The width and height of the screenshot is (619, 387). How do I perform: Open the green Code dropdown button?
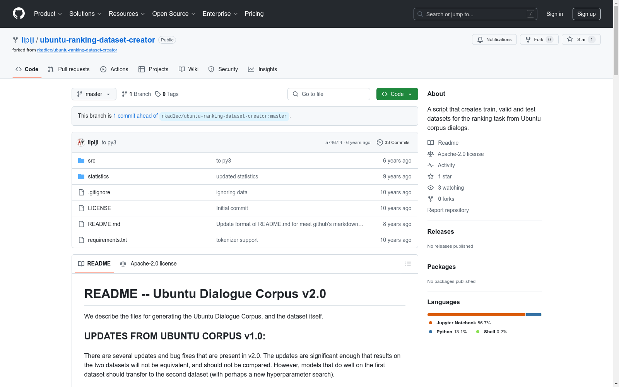397,94
